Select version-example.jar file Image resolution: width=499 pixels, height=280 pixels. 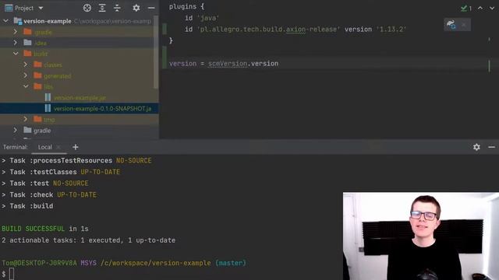(80, 97)
